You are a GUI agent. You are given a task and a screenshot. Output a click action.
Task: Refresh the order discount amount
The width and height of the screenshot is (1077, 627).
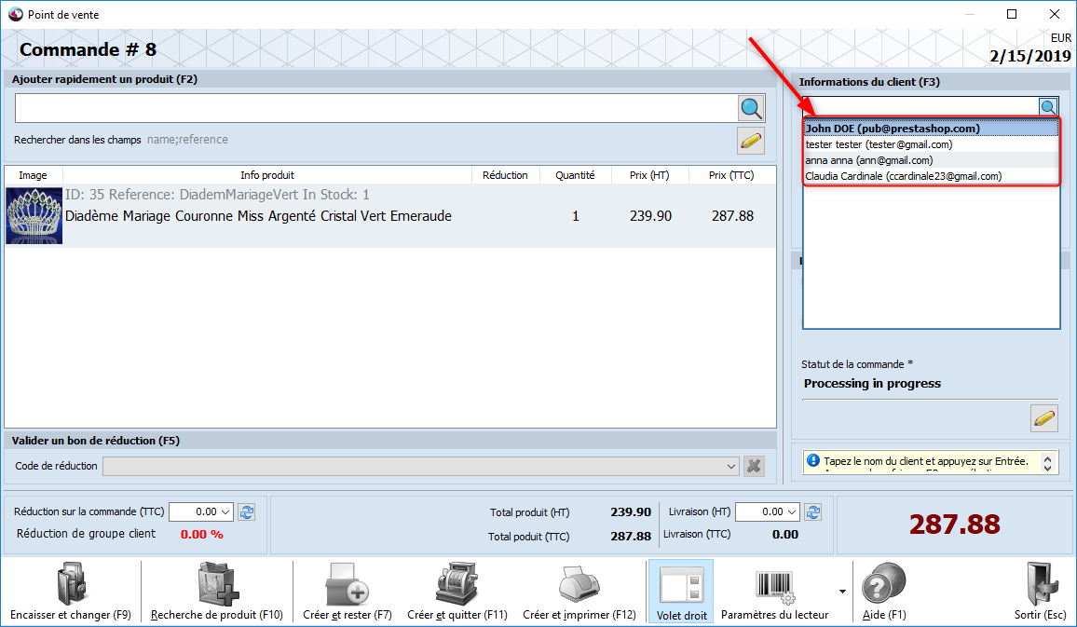[247, 511]
